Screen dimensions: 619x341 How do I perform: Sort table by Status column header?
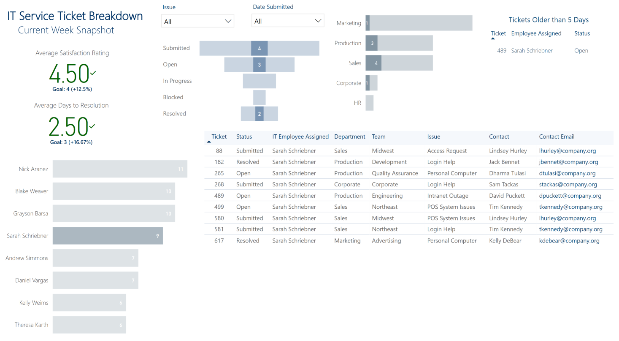click(244, 137)
